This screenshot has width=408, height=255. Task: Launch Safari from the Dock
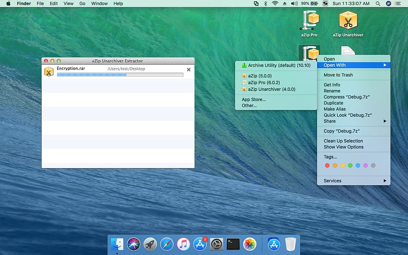point(167,244)
